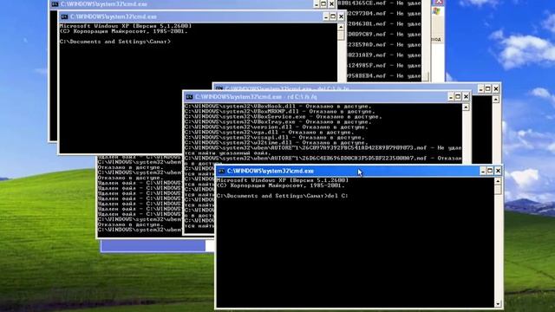This screenshot has height=312, width=555.
Task: Close the rearmost hidden-content cmd window
Action: click(331, 4)
